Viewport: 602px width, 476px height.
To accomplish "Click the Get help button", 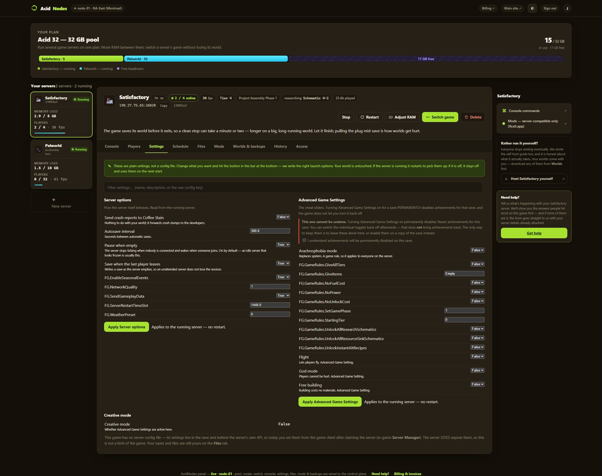I will (534, 233).
